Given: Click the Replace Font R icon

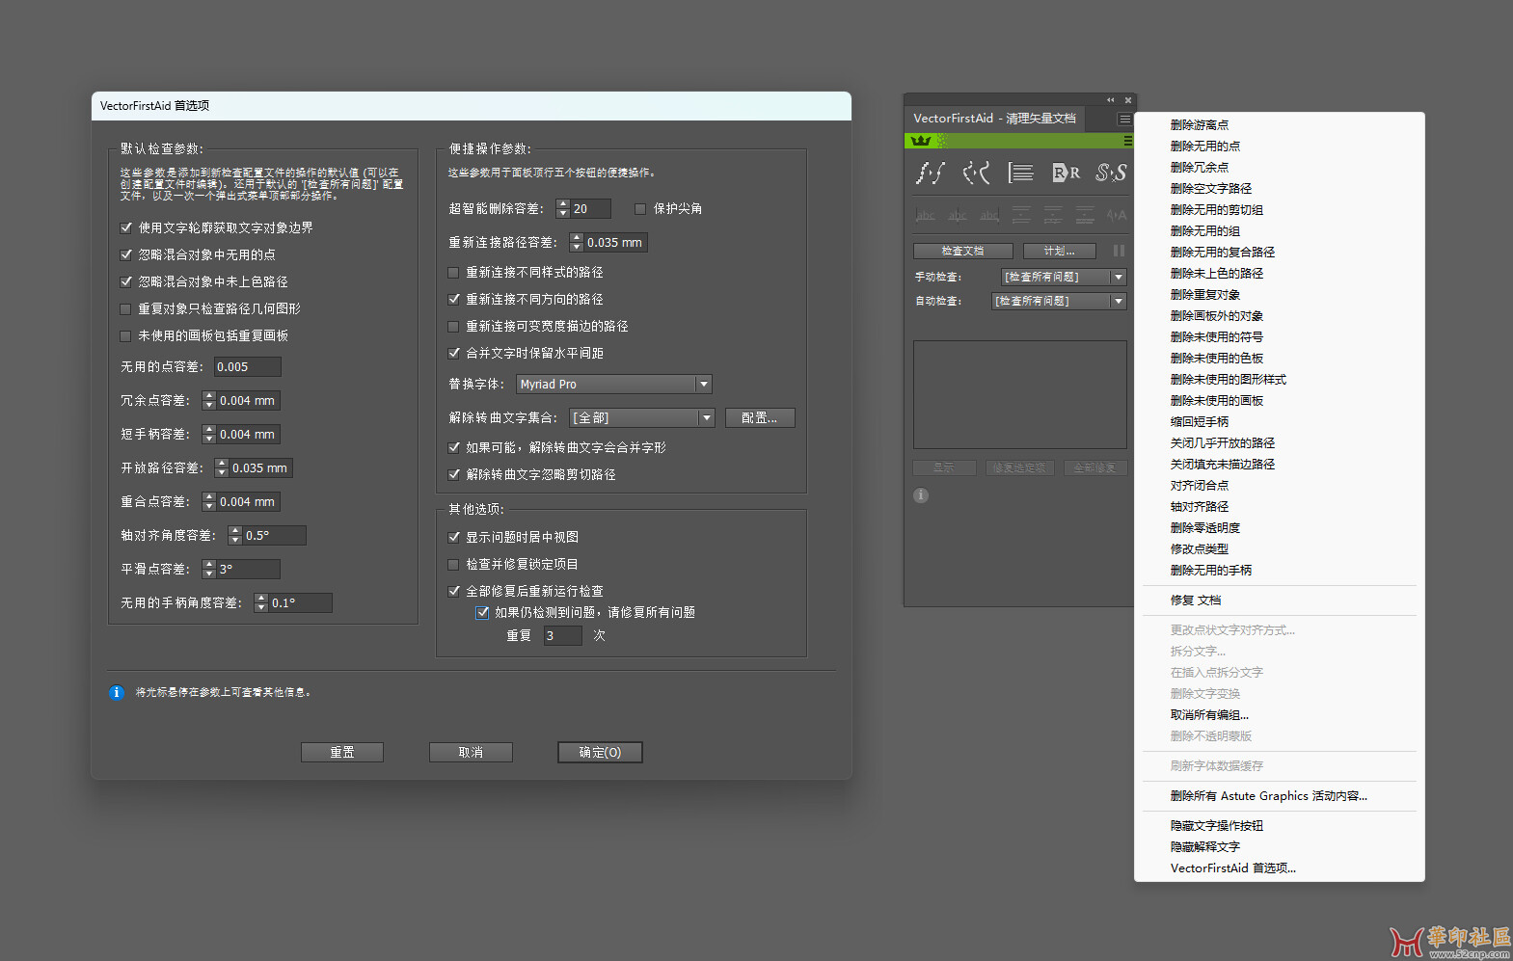Looking at the screenshot, I should tap(1066, 173).
